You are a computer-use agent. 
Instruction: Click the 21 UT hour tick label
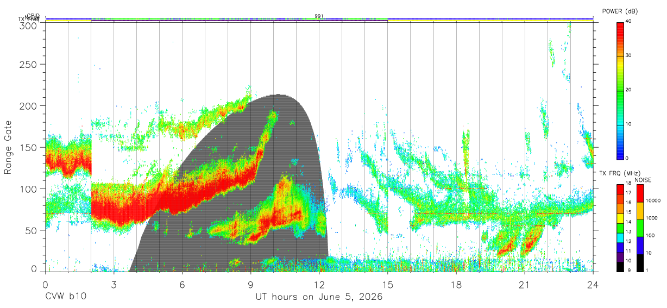click(x=525, y=284)
